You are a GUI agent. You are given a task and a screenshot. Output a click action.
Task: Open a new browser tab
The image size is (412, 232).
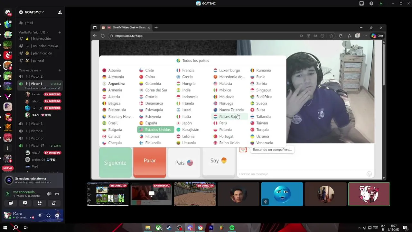(x=156, y=28)
